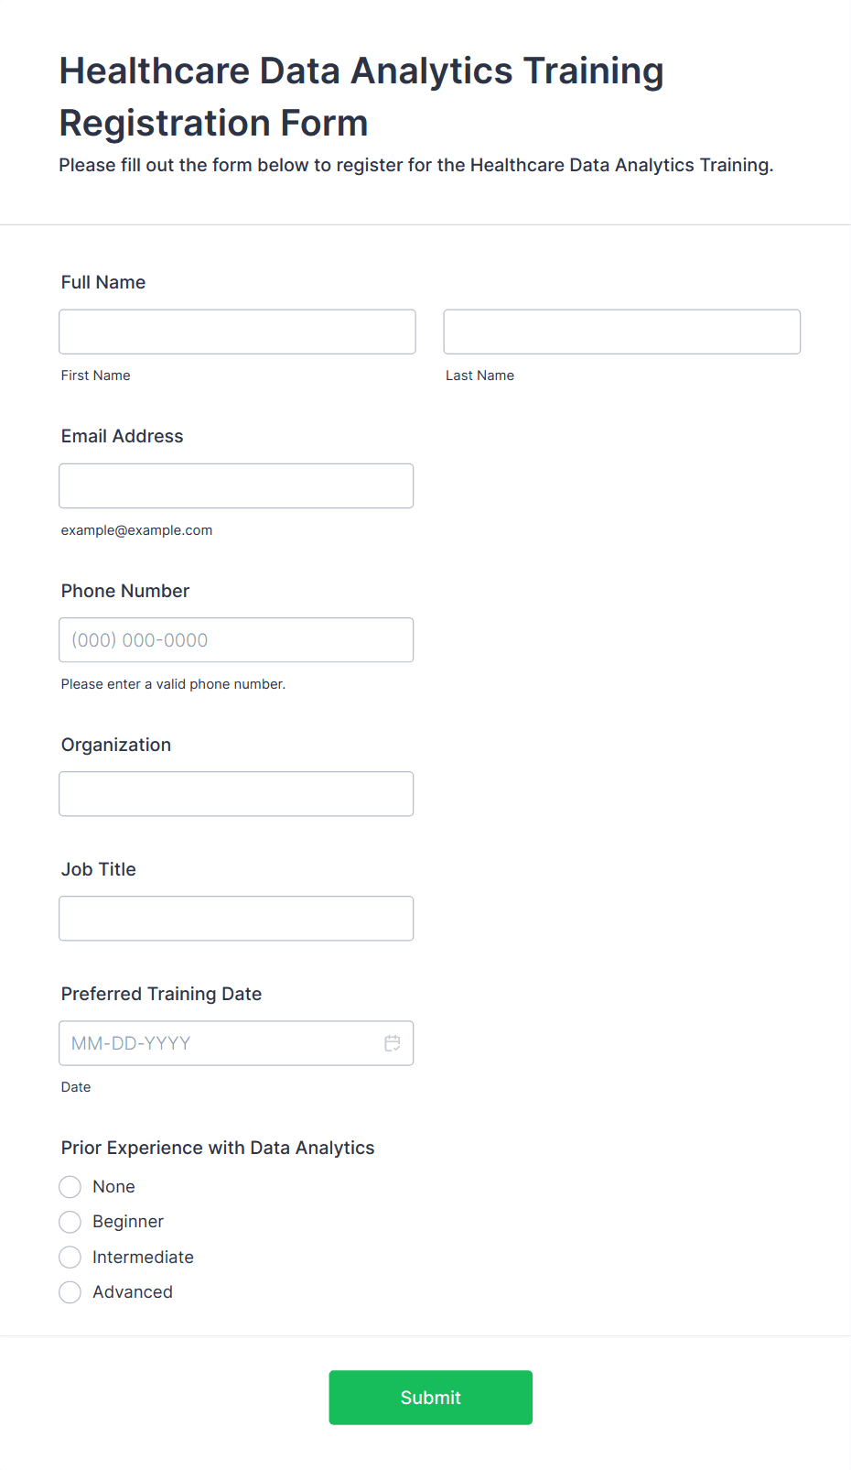Viewport: 851px width, 1470px height.
Task: Choose Intermediate experience level
Action: [70, 1257]
